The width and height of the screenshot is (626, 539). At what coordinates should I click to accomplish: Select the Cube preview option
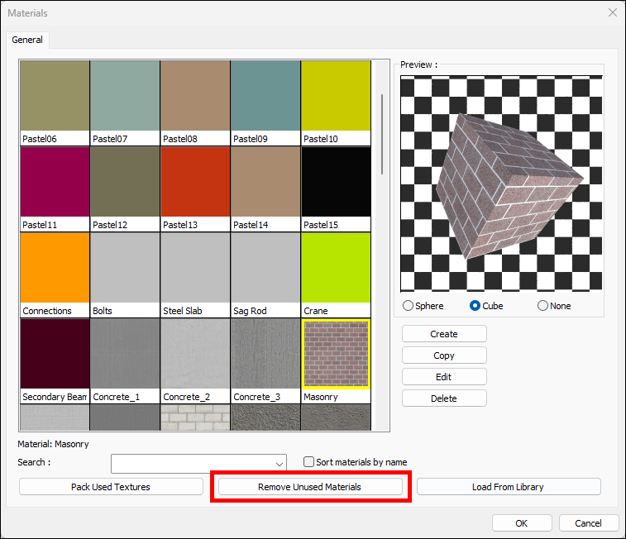pos(475,306)
